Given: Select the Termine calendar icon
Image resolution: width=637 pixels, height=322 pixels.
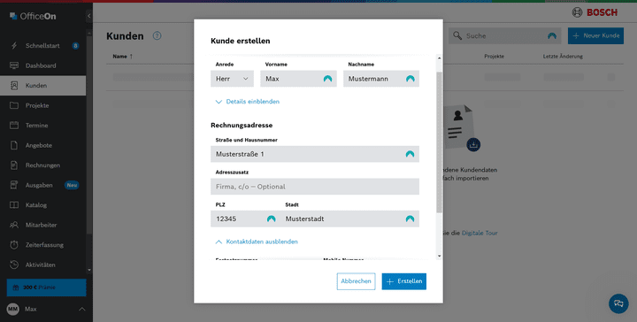Looking at the screenshot, I should tap(14, 125).
